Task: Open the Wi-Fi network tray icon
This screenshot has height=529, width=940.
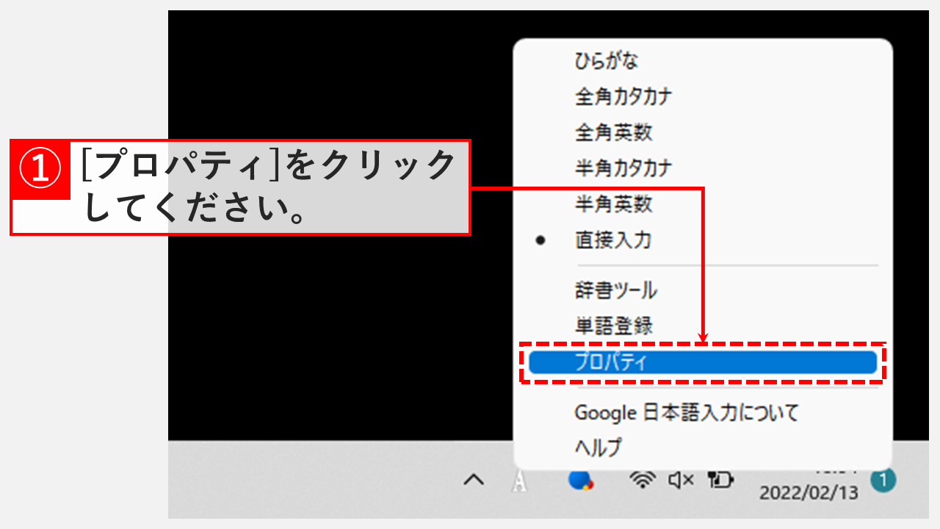Action: click(x=643, y=481)
